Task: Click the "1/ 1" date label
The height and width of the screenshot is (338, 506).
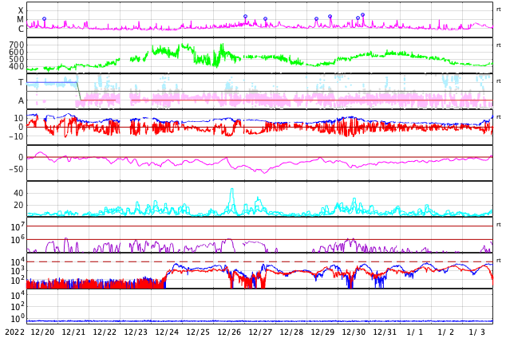Action: coord(414,332)
